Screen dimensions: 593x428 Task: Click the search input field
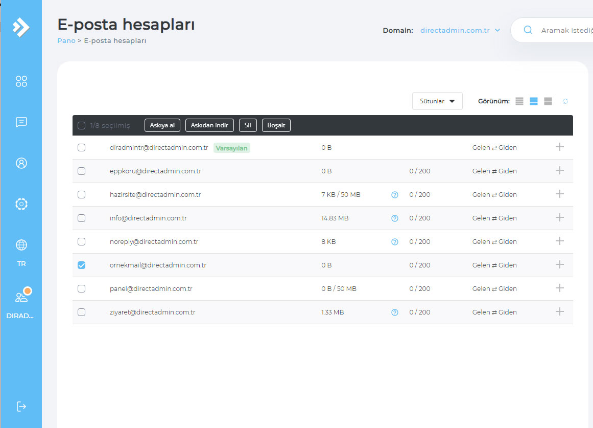[564, 31]
